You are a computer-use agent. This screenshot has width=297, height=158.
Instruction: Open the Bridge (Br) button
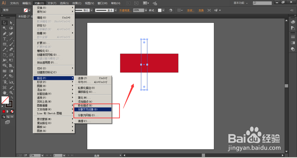(x=128, y=3)
